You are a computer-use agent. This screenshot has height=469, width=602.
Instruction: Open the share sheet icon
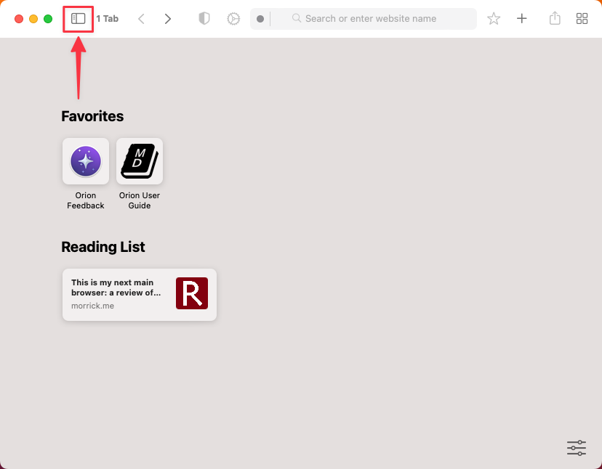tap(554, 18)
